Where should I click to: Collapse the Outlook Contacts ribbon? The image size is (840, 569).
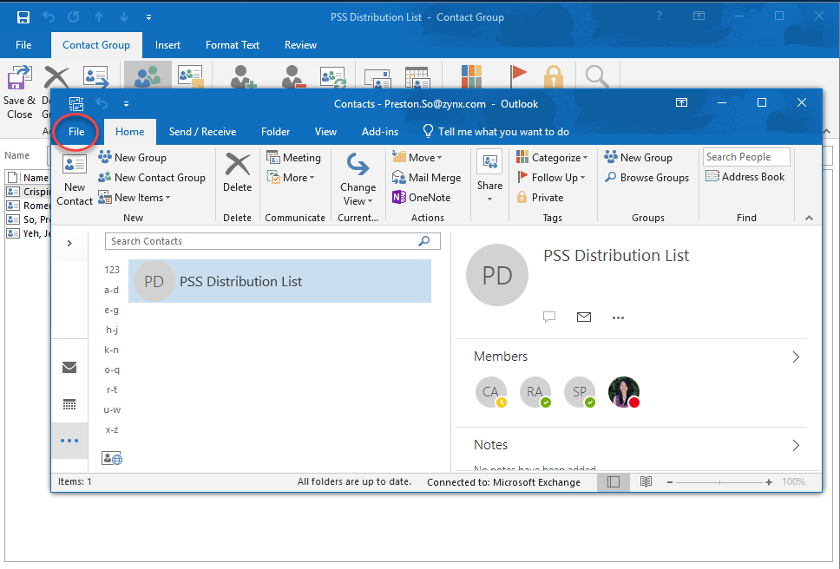(x=809, y=218)
